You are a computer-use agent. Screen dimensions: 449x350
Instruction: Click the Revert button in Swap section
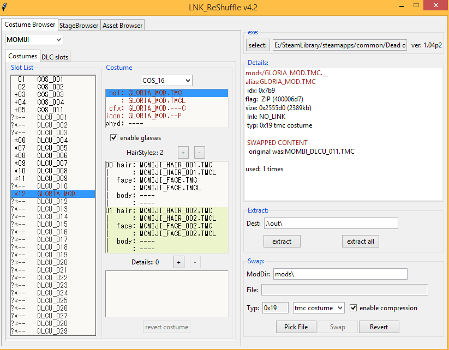point(379,327)
